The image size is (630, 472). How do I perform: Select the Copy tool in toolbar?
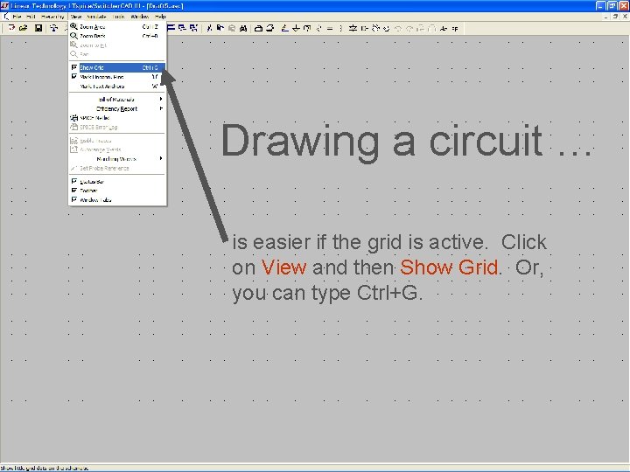tap(220, 28)
